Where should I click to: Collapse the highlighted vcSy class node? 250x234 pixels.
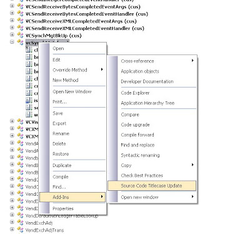12,42
